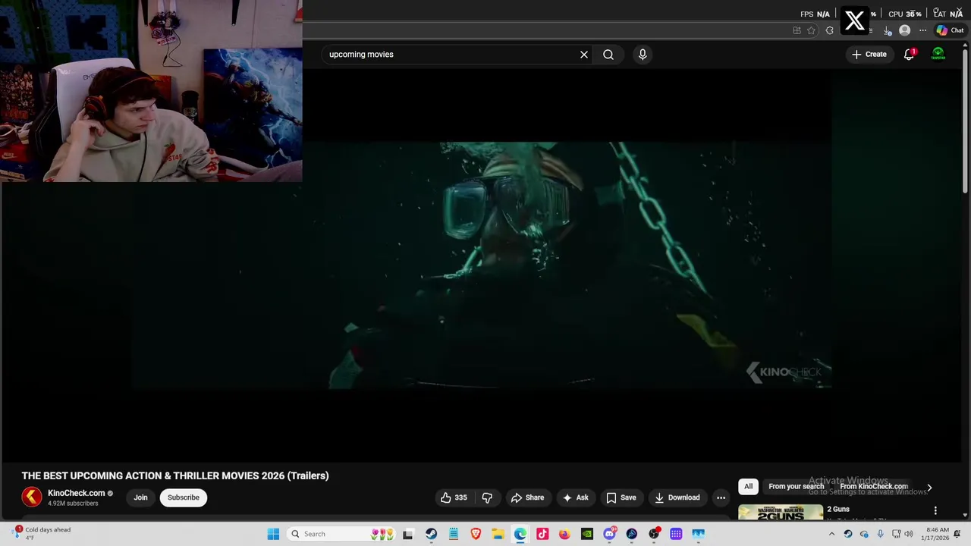Open the KinoCheck.com channel name link
This screenshot has height=546, width=971.
(x=76, y=493)
